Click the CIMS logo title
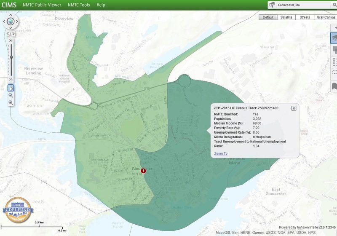The height and width of the screenshot is (236, 337). click(x=9, y=5)
